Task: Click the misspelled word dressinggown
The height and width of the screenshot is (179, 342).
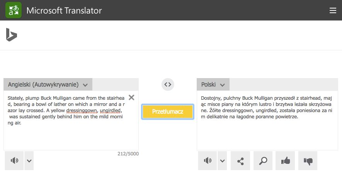Action: coord(86,111)
